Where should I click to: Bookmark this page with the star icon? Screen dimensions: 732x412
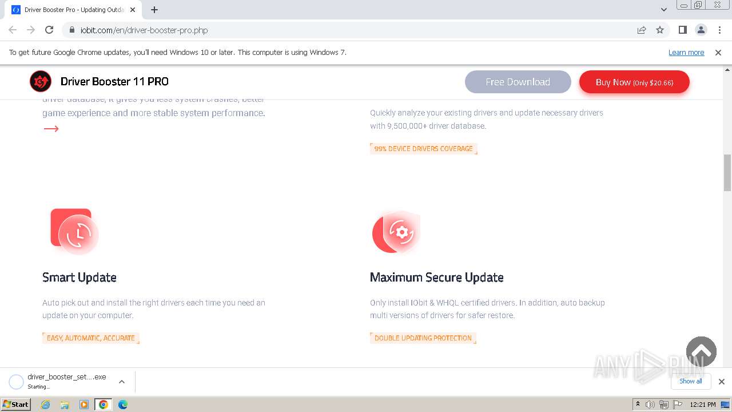(x=660, y=30)
